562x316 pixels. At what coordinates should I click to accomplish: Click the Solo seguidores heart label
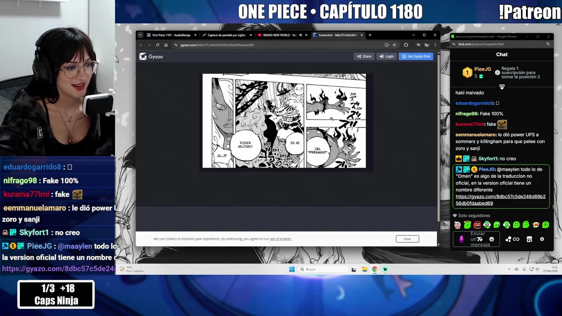[472, 215]
